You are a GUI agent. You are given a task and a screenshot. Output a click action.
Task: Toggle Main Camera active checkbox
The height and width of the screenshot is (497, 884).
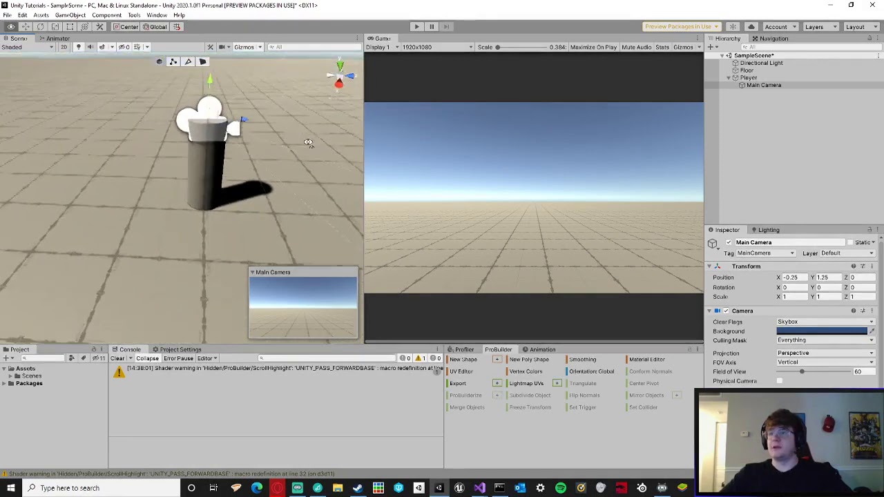pyautogui.click(x=729, y=242)
